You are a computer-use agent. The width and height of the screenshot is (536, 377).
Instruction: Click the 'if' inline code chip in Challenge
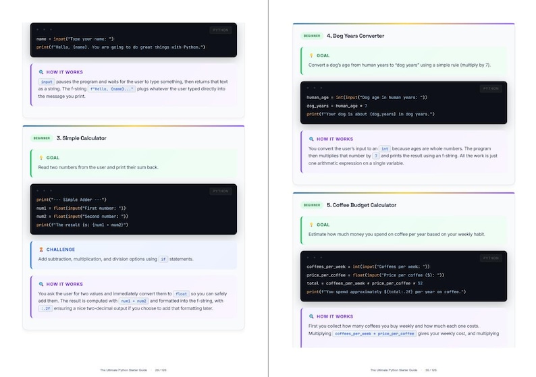pos(163,259)
